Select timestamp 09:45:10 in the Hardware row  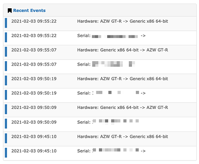(34, 136)
